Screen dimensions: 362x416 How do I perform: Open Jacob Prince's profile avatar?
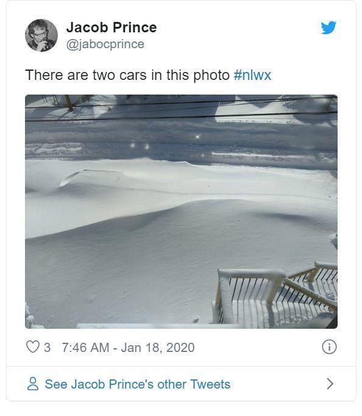(x=41, y=35)
